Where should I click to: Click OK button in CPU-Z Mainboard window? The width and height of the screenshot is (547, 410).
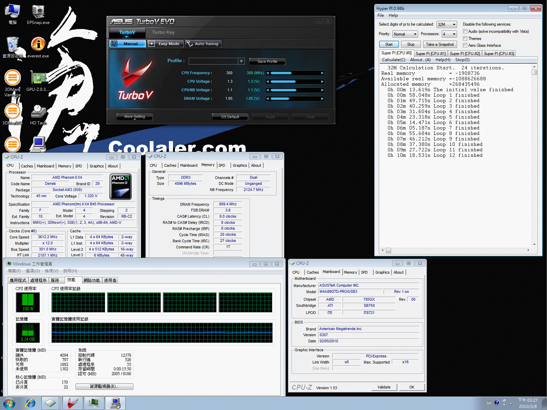(x=412, y=387)
